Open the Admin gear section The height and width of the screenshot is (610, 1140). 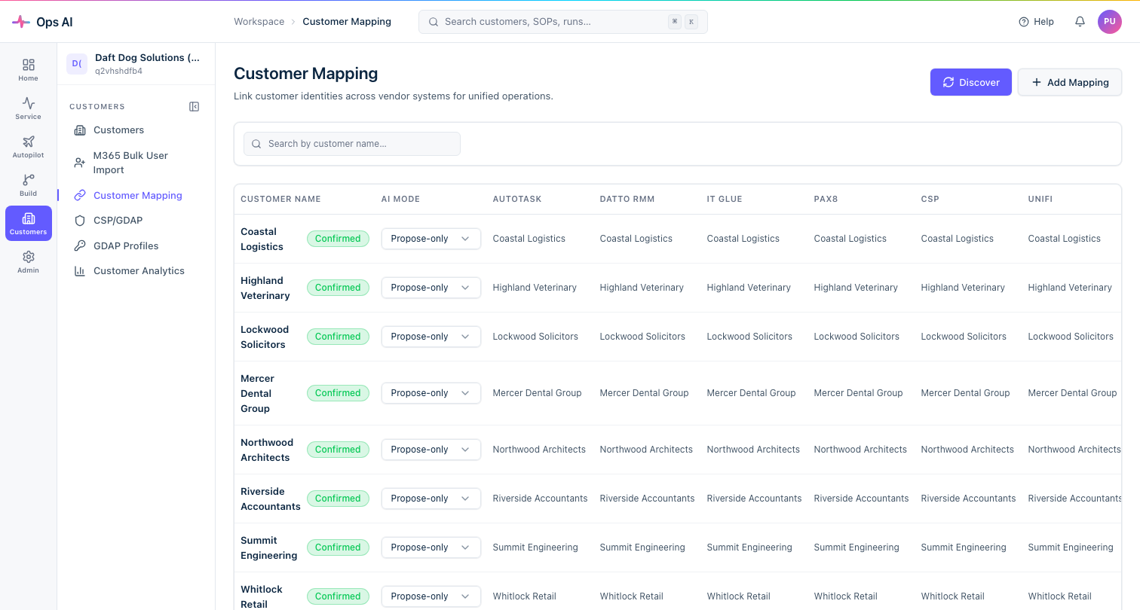click(x=28, y=262)
